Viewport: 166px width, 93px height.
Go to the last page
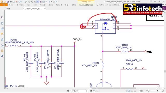point(91,91)
